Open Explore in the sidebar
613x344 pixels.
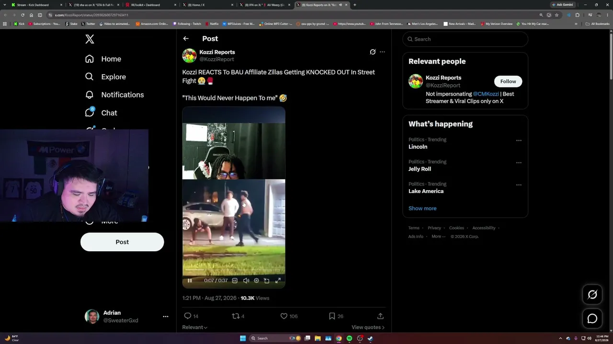point(105,77)
